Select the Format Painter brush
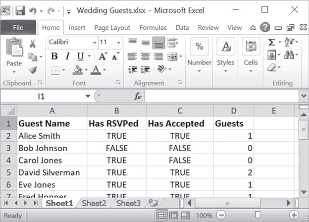Screen dimensions: 309x222 (x=33, y=70)
